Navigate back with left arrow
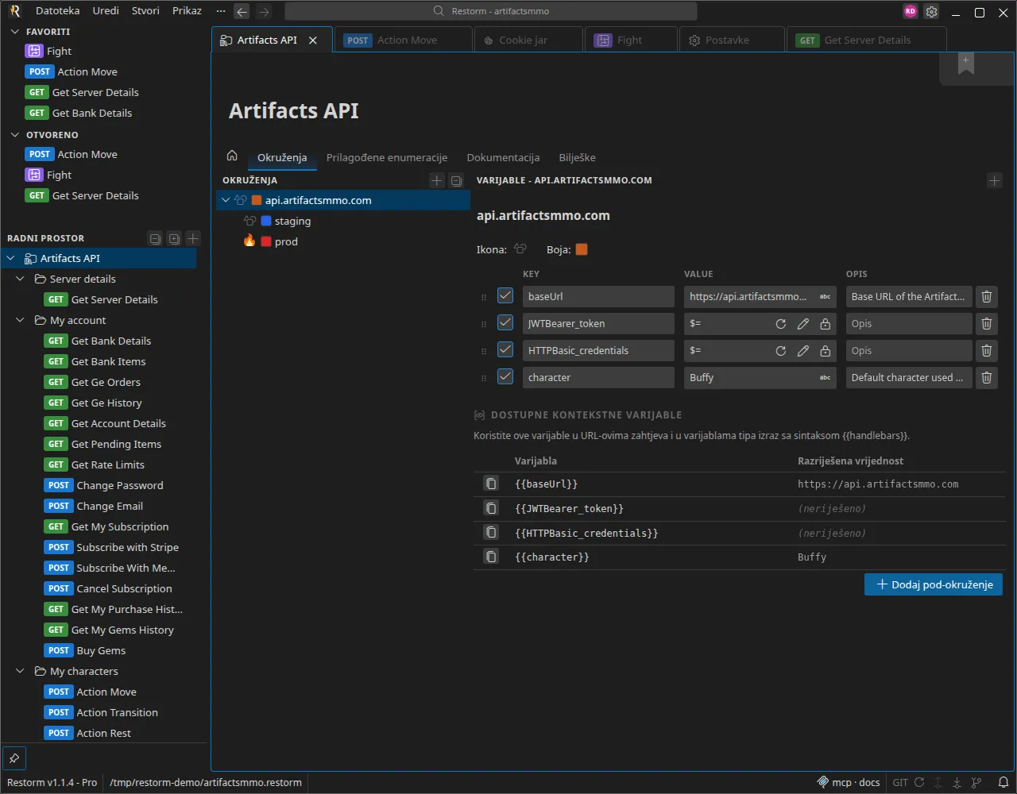The image size is (1017, 794). pos(242,12)
